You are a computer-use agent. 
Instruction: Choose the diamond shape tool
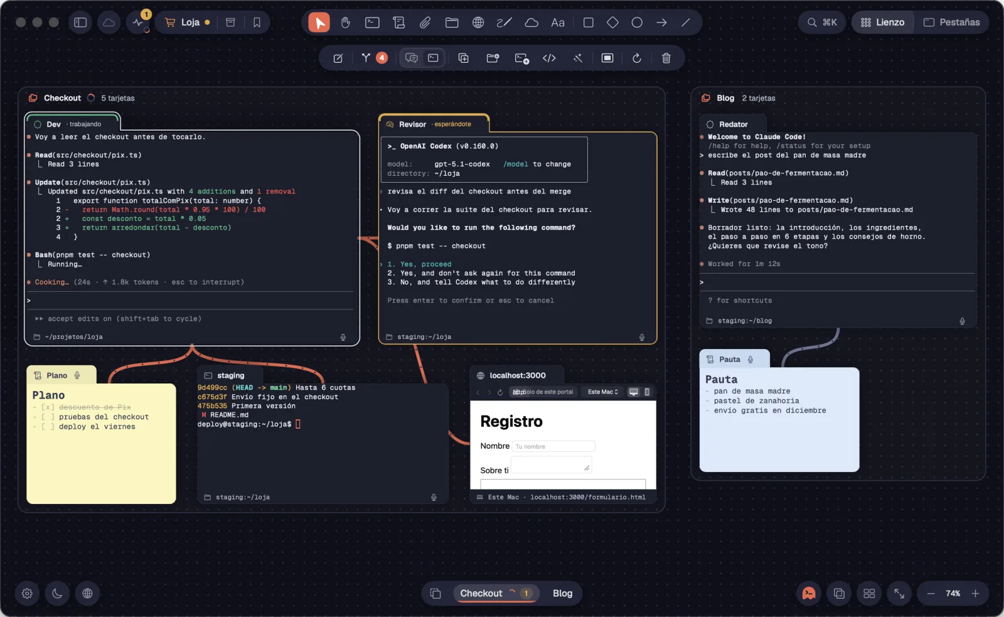(x=612, y=23)
